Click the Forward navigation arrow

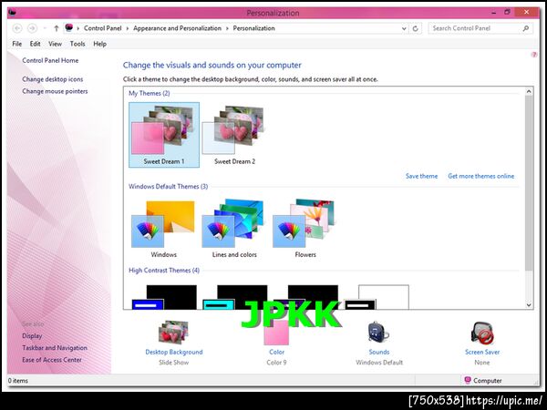tap(33, 28)
